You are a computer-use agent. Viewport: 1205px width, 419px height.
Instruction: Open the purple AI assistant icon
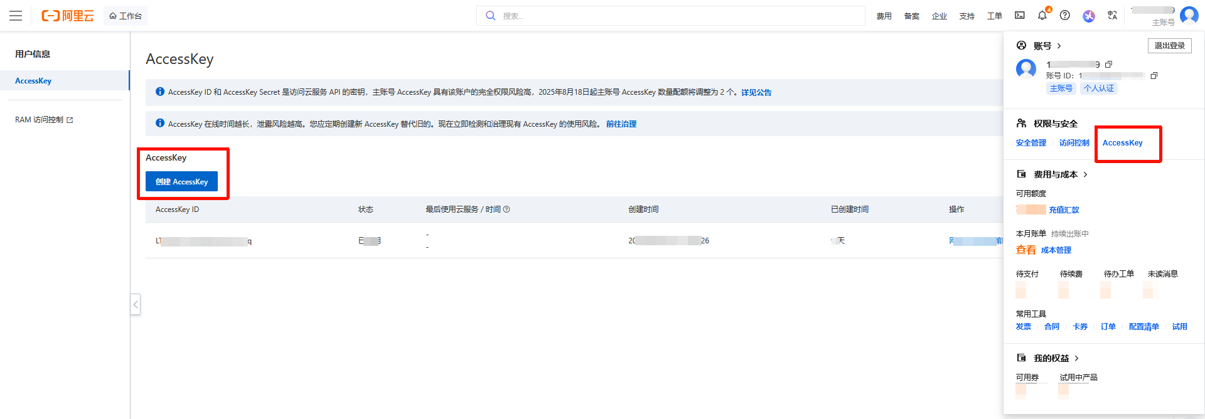1089,16
